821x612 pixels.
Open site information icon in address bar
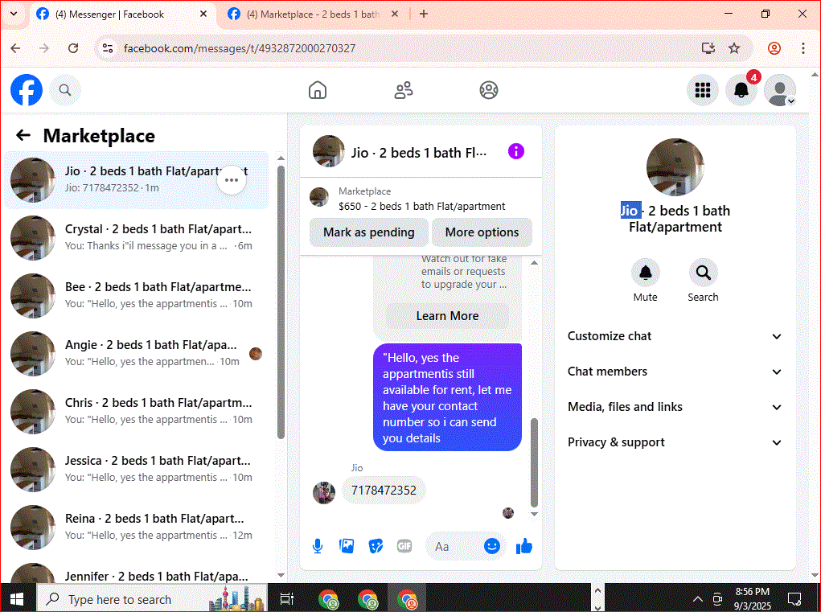coord(108,48)
